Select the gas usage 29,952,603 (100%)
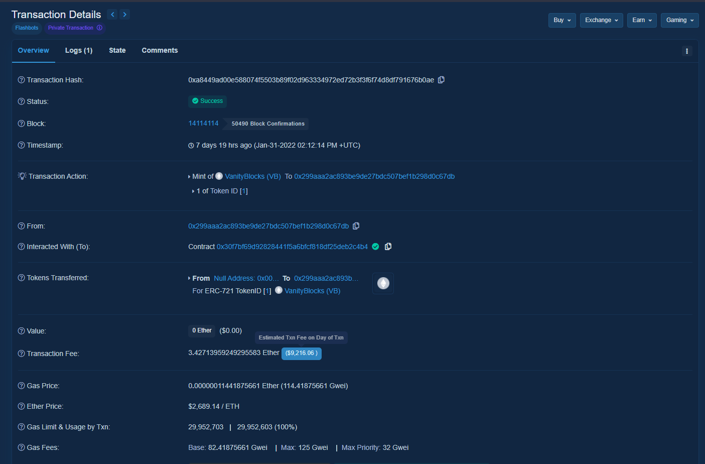 click(x=267, y=427)
